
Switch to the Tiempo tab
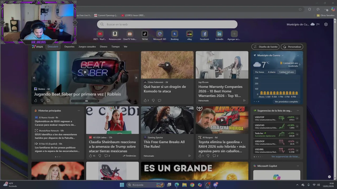pos(115,47)
